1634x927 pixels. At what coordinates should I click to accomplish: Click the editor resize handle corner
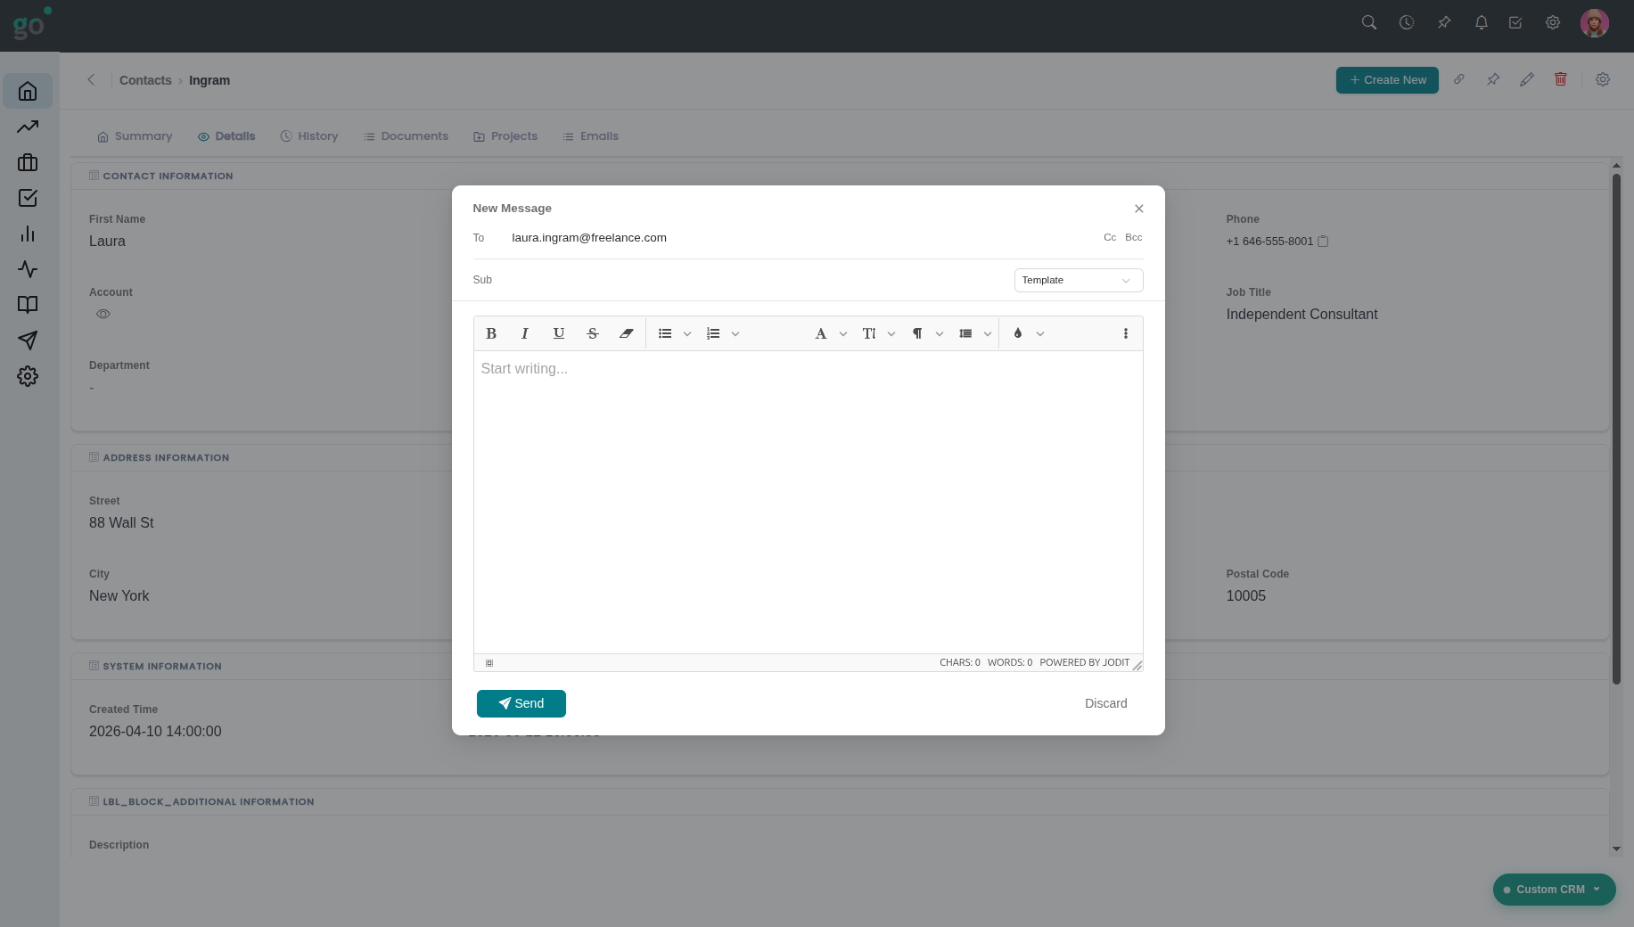point(1137,666)
